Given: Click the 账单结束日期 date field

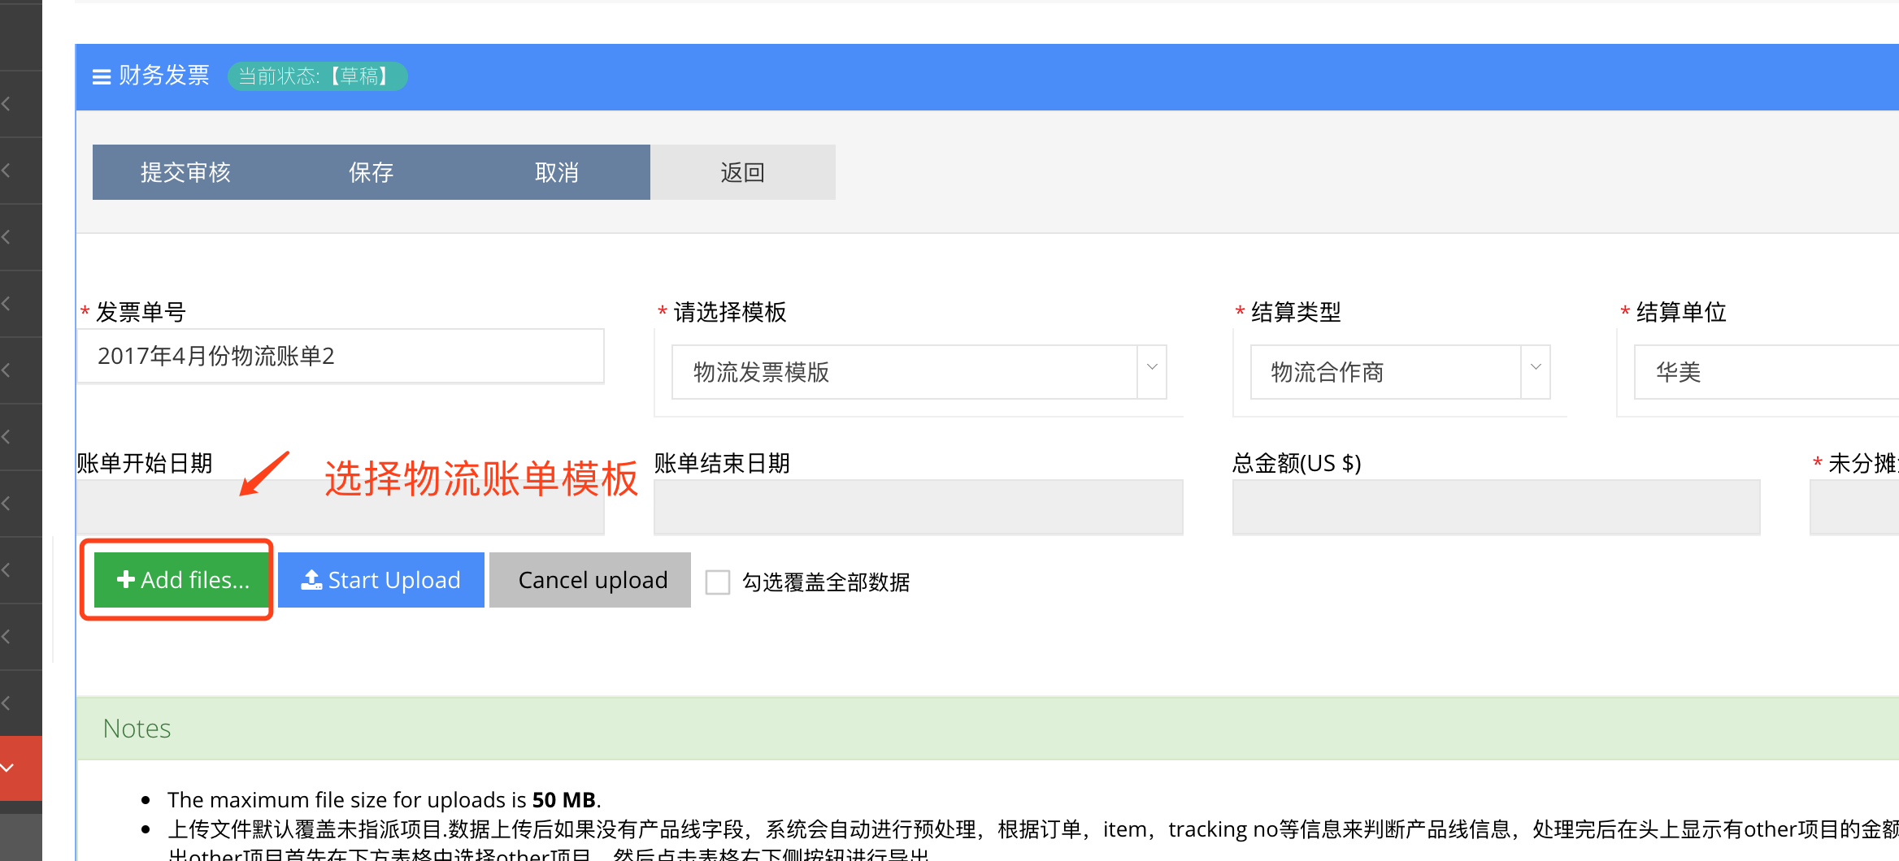Looking at the screenshot, I should point(919,507).
